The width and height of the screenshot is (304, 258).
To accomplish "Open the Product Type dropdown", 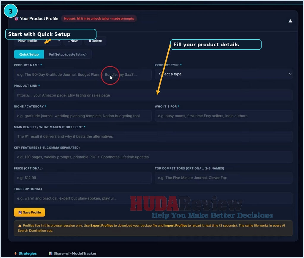I will (224, 74).
